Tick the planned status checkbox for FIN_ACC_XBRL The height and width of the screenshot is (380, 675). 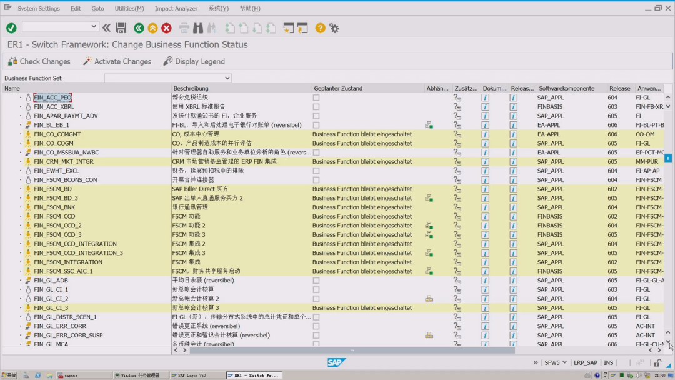coord(316,107)
